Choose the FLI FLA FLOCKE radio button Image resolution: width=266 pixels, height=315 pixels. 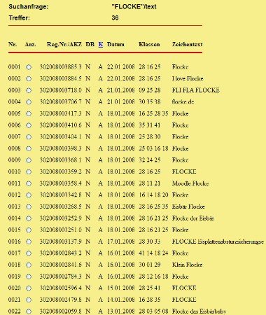tap(29, 90)
